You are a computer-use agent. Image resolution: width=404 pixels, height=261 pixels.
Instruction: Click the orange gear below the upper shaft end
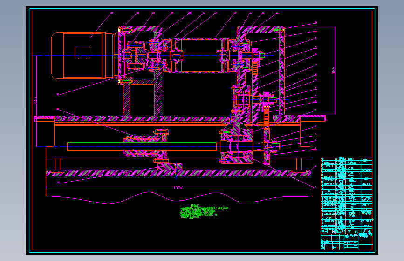[x=255, y=68]
